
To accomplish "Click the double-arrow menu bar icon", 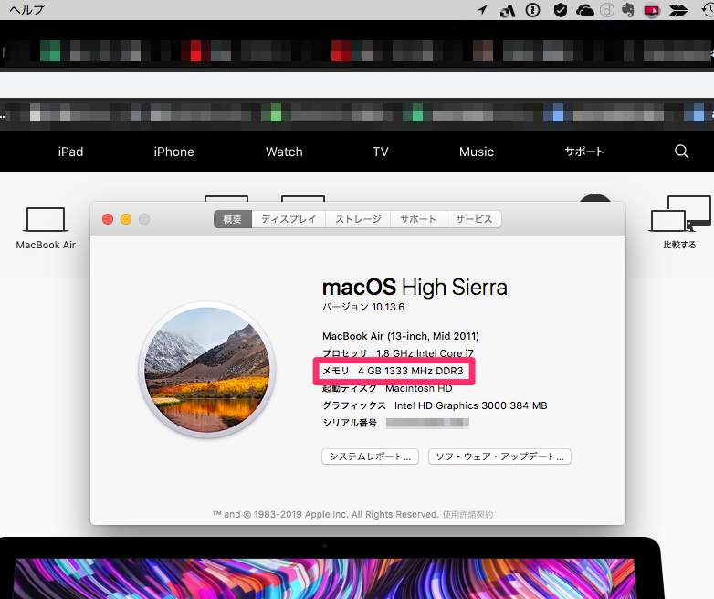I will 678,10.
